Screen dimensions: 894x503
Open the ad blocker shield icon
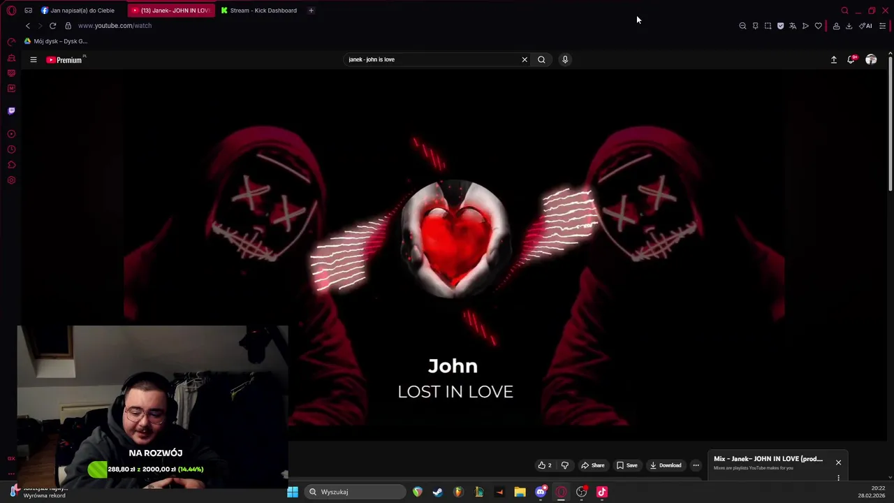pyautogui.click(x=780, y=26)
